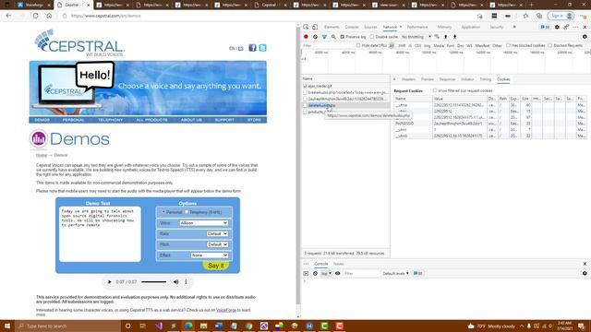Open Twitter icon on Cepstral page
This screenshot has width=591, height=332.
pyautogui.click(x=262, y=48)
